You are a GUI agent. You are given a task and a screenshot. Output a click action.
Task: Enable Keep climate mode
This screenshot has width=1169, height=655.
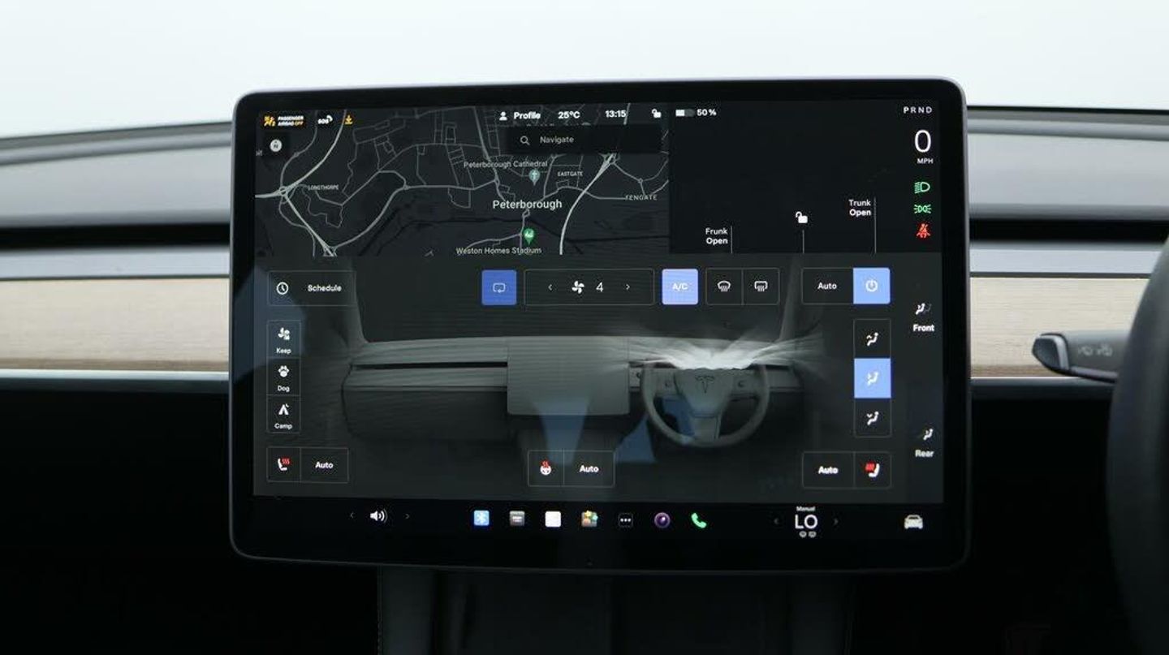(x=283, y=338)
